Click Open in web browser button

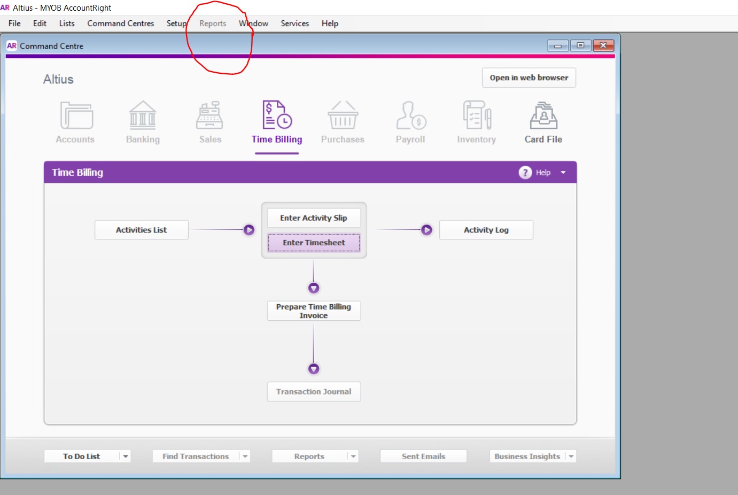(x=529, y=78)
